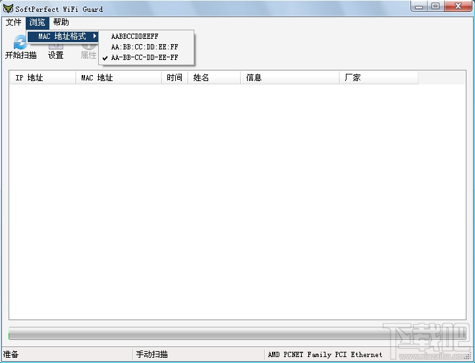This screenshot has height=363, width=475.
Task: Click the 手动扫描 status bar entry
Action: (152, 354)
